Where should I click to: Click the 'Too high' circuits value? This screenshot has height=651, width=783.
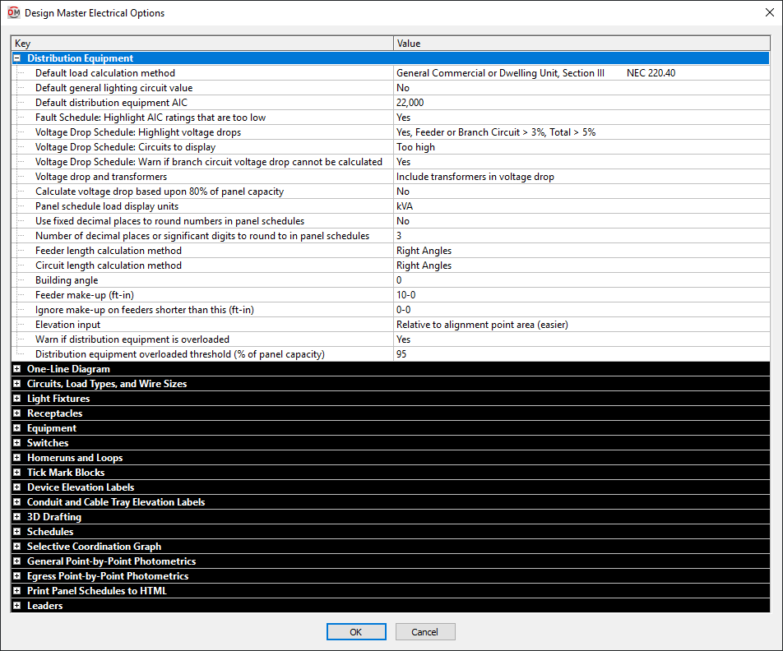tap(581, 147)
